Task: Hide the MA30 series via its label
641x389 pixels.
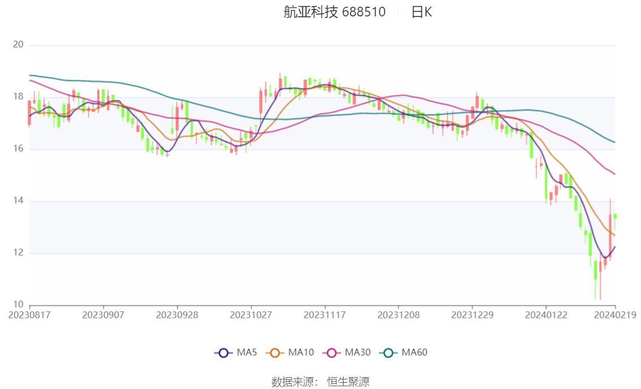Action: pyautogui.click(x=358, y=353)
